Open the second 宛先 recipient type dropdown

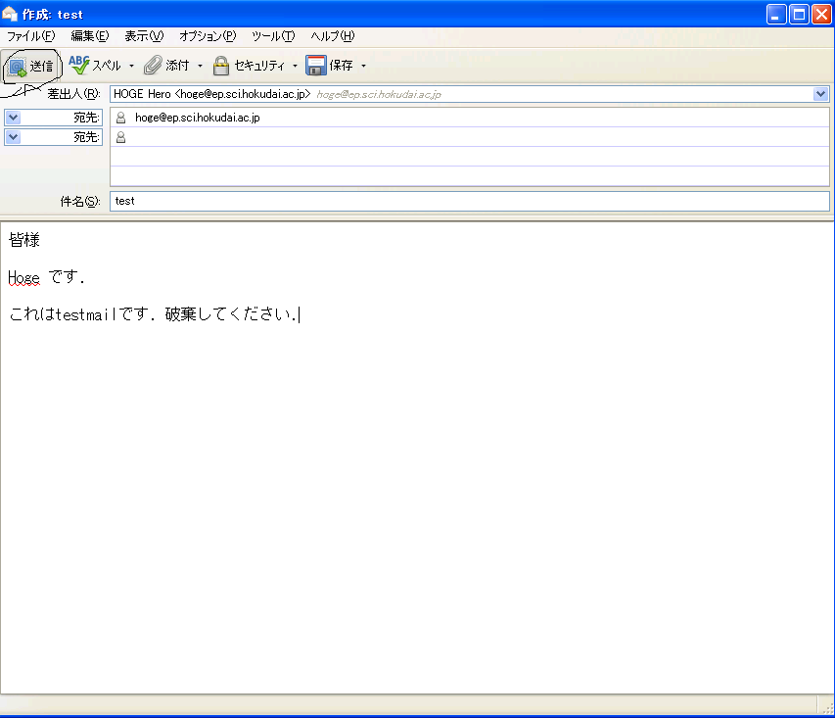13,137
